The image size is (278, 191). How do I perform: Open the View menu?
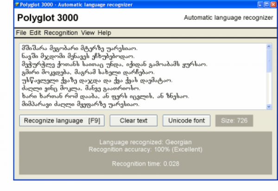88,33
